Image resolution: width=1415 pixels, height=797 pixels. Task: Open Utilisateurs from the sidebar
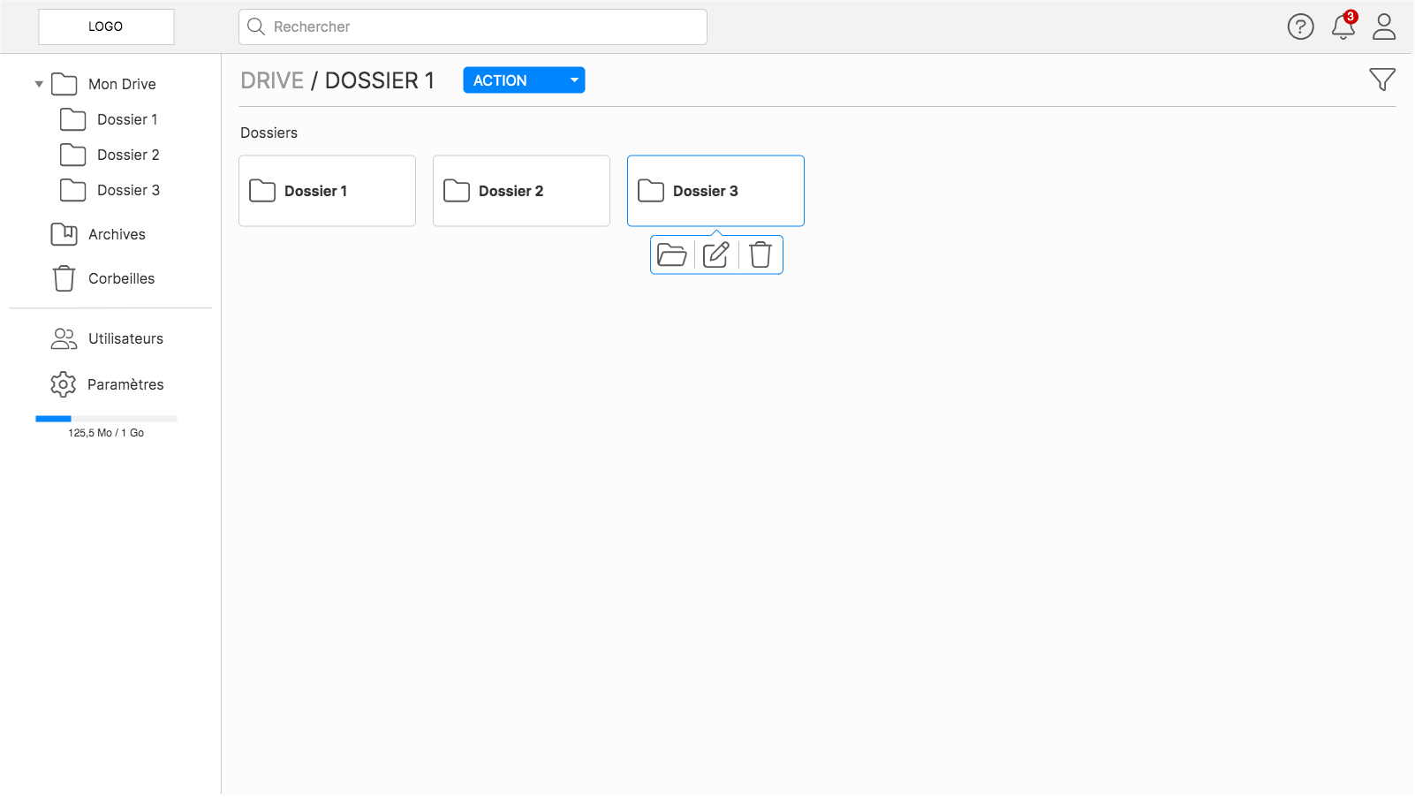[x=125, y=338]
